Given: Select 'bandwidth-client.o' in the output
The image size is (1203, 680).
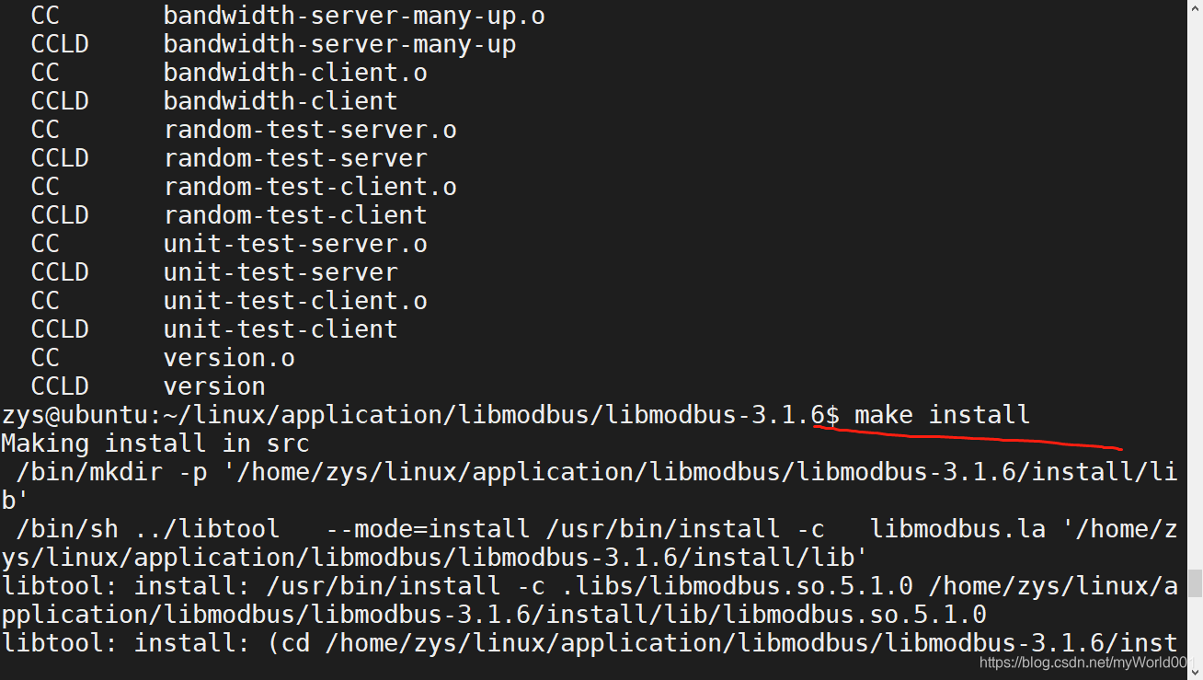Looking at the screenshot, I should [295, 73].
